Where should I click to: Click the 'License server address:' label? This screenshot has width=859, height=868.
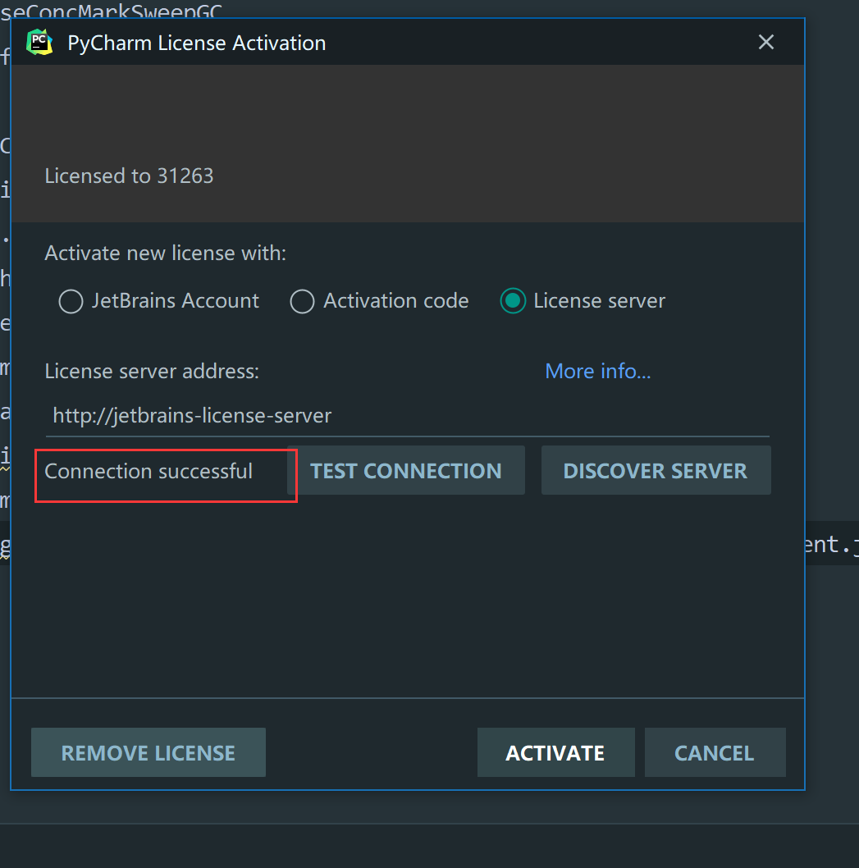click(x=152, y=372)
